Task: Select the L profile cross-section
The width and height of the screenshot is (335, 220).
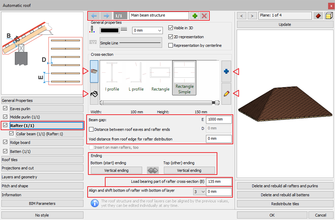Action: (136, 77)
